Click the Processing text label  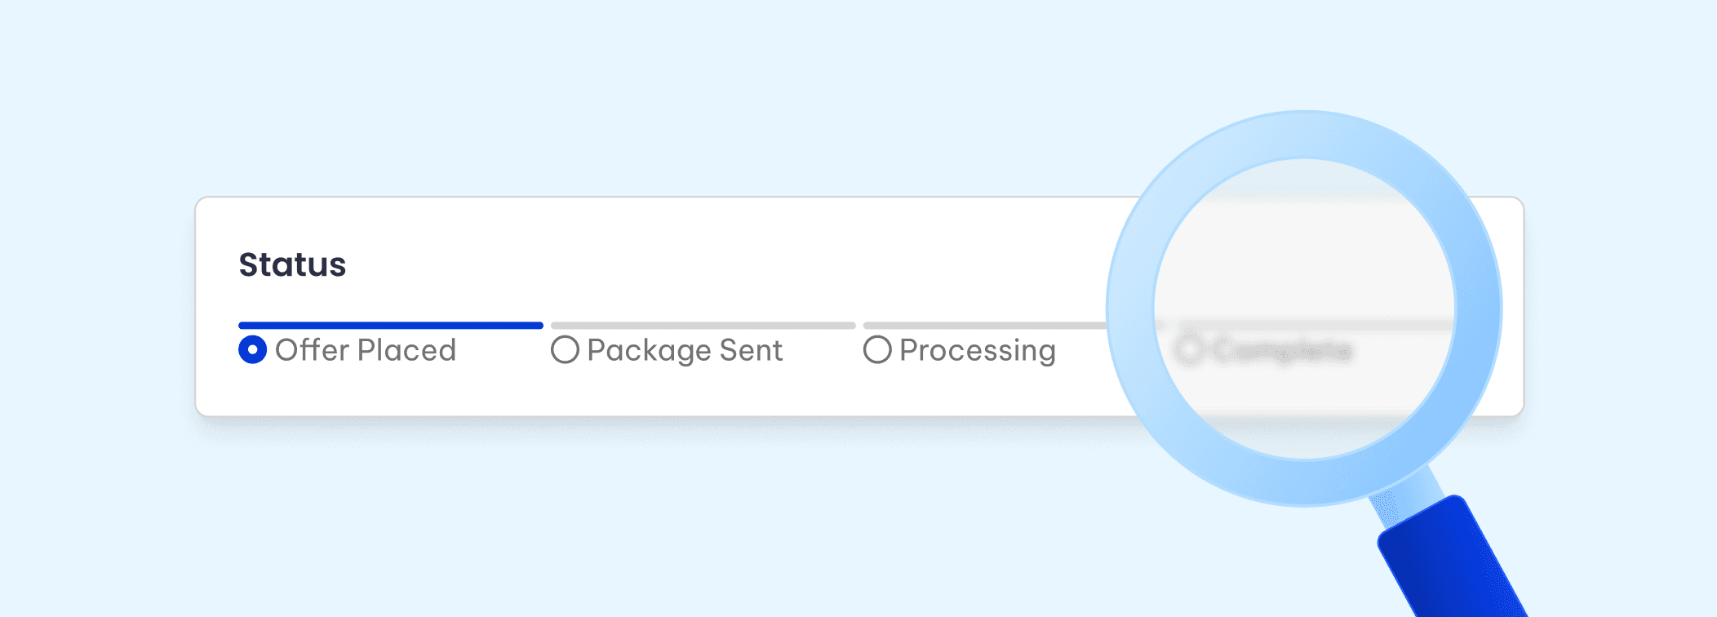click(978, 351)
